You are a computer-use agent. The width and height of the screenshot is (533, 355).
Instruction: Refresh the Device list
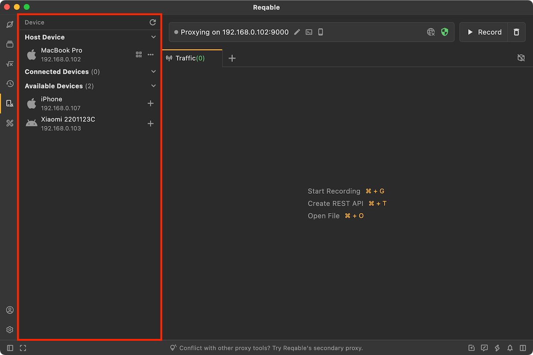[x=153, y=23]
